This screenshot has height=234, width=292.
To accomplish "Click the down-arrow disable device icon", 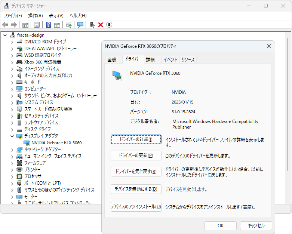I will tap(109, 25).
